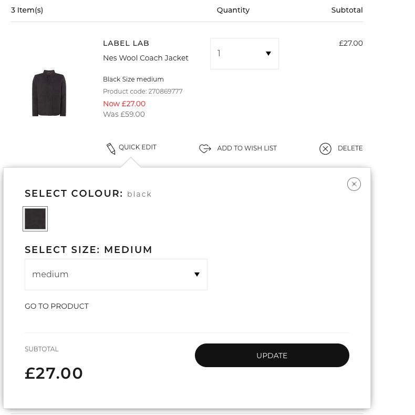Click Add To Wish List text
The height and width of the screenshot is (415, 415).
click(x=247, y=148)
